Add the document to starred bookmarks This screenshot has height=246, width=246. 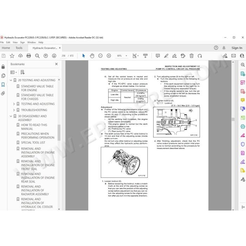click(x=12, y=56)
